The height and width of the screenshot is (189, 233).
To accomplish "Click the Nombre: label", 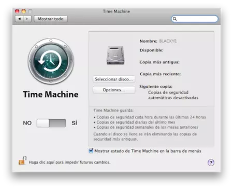I will coord(149,41).
